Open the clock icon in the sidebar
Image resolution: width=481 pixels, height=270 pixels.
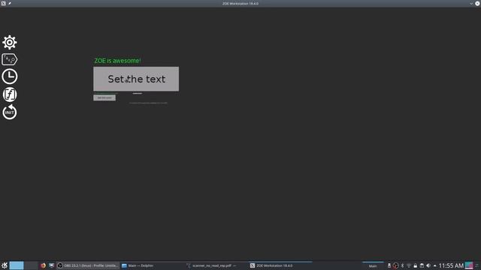(x=10, y=76)
